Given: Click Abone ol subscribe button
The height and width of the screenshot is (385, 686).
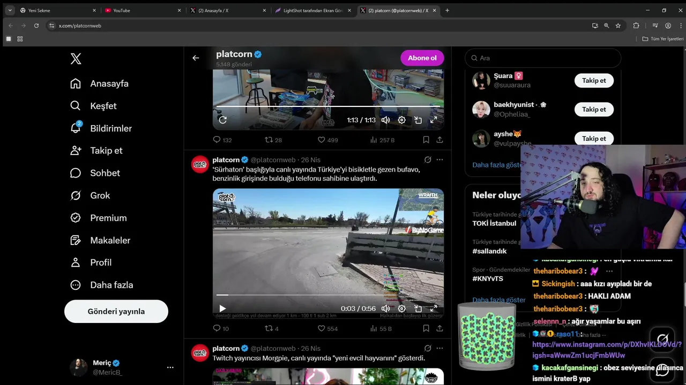Looking at the screenshot, I should pyautogui.click(x=422, y=58).
